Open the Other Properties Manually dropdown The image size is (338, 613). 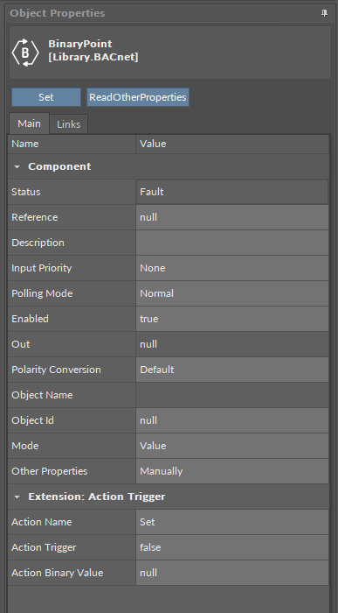232,471
